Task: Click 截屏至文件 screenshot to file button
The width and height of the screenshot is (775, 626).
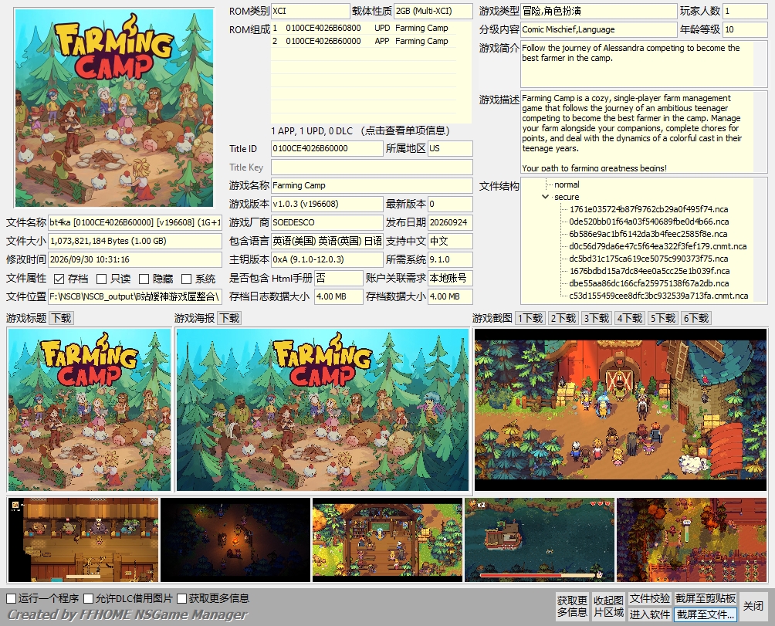Action: tap(706, 614)
